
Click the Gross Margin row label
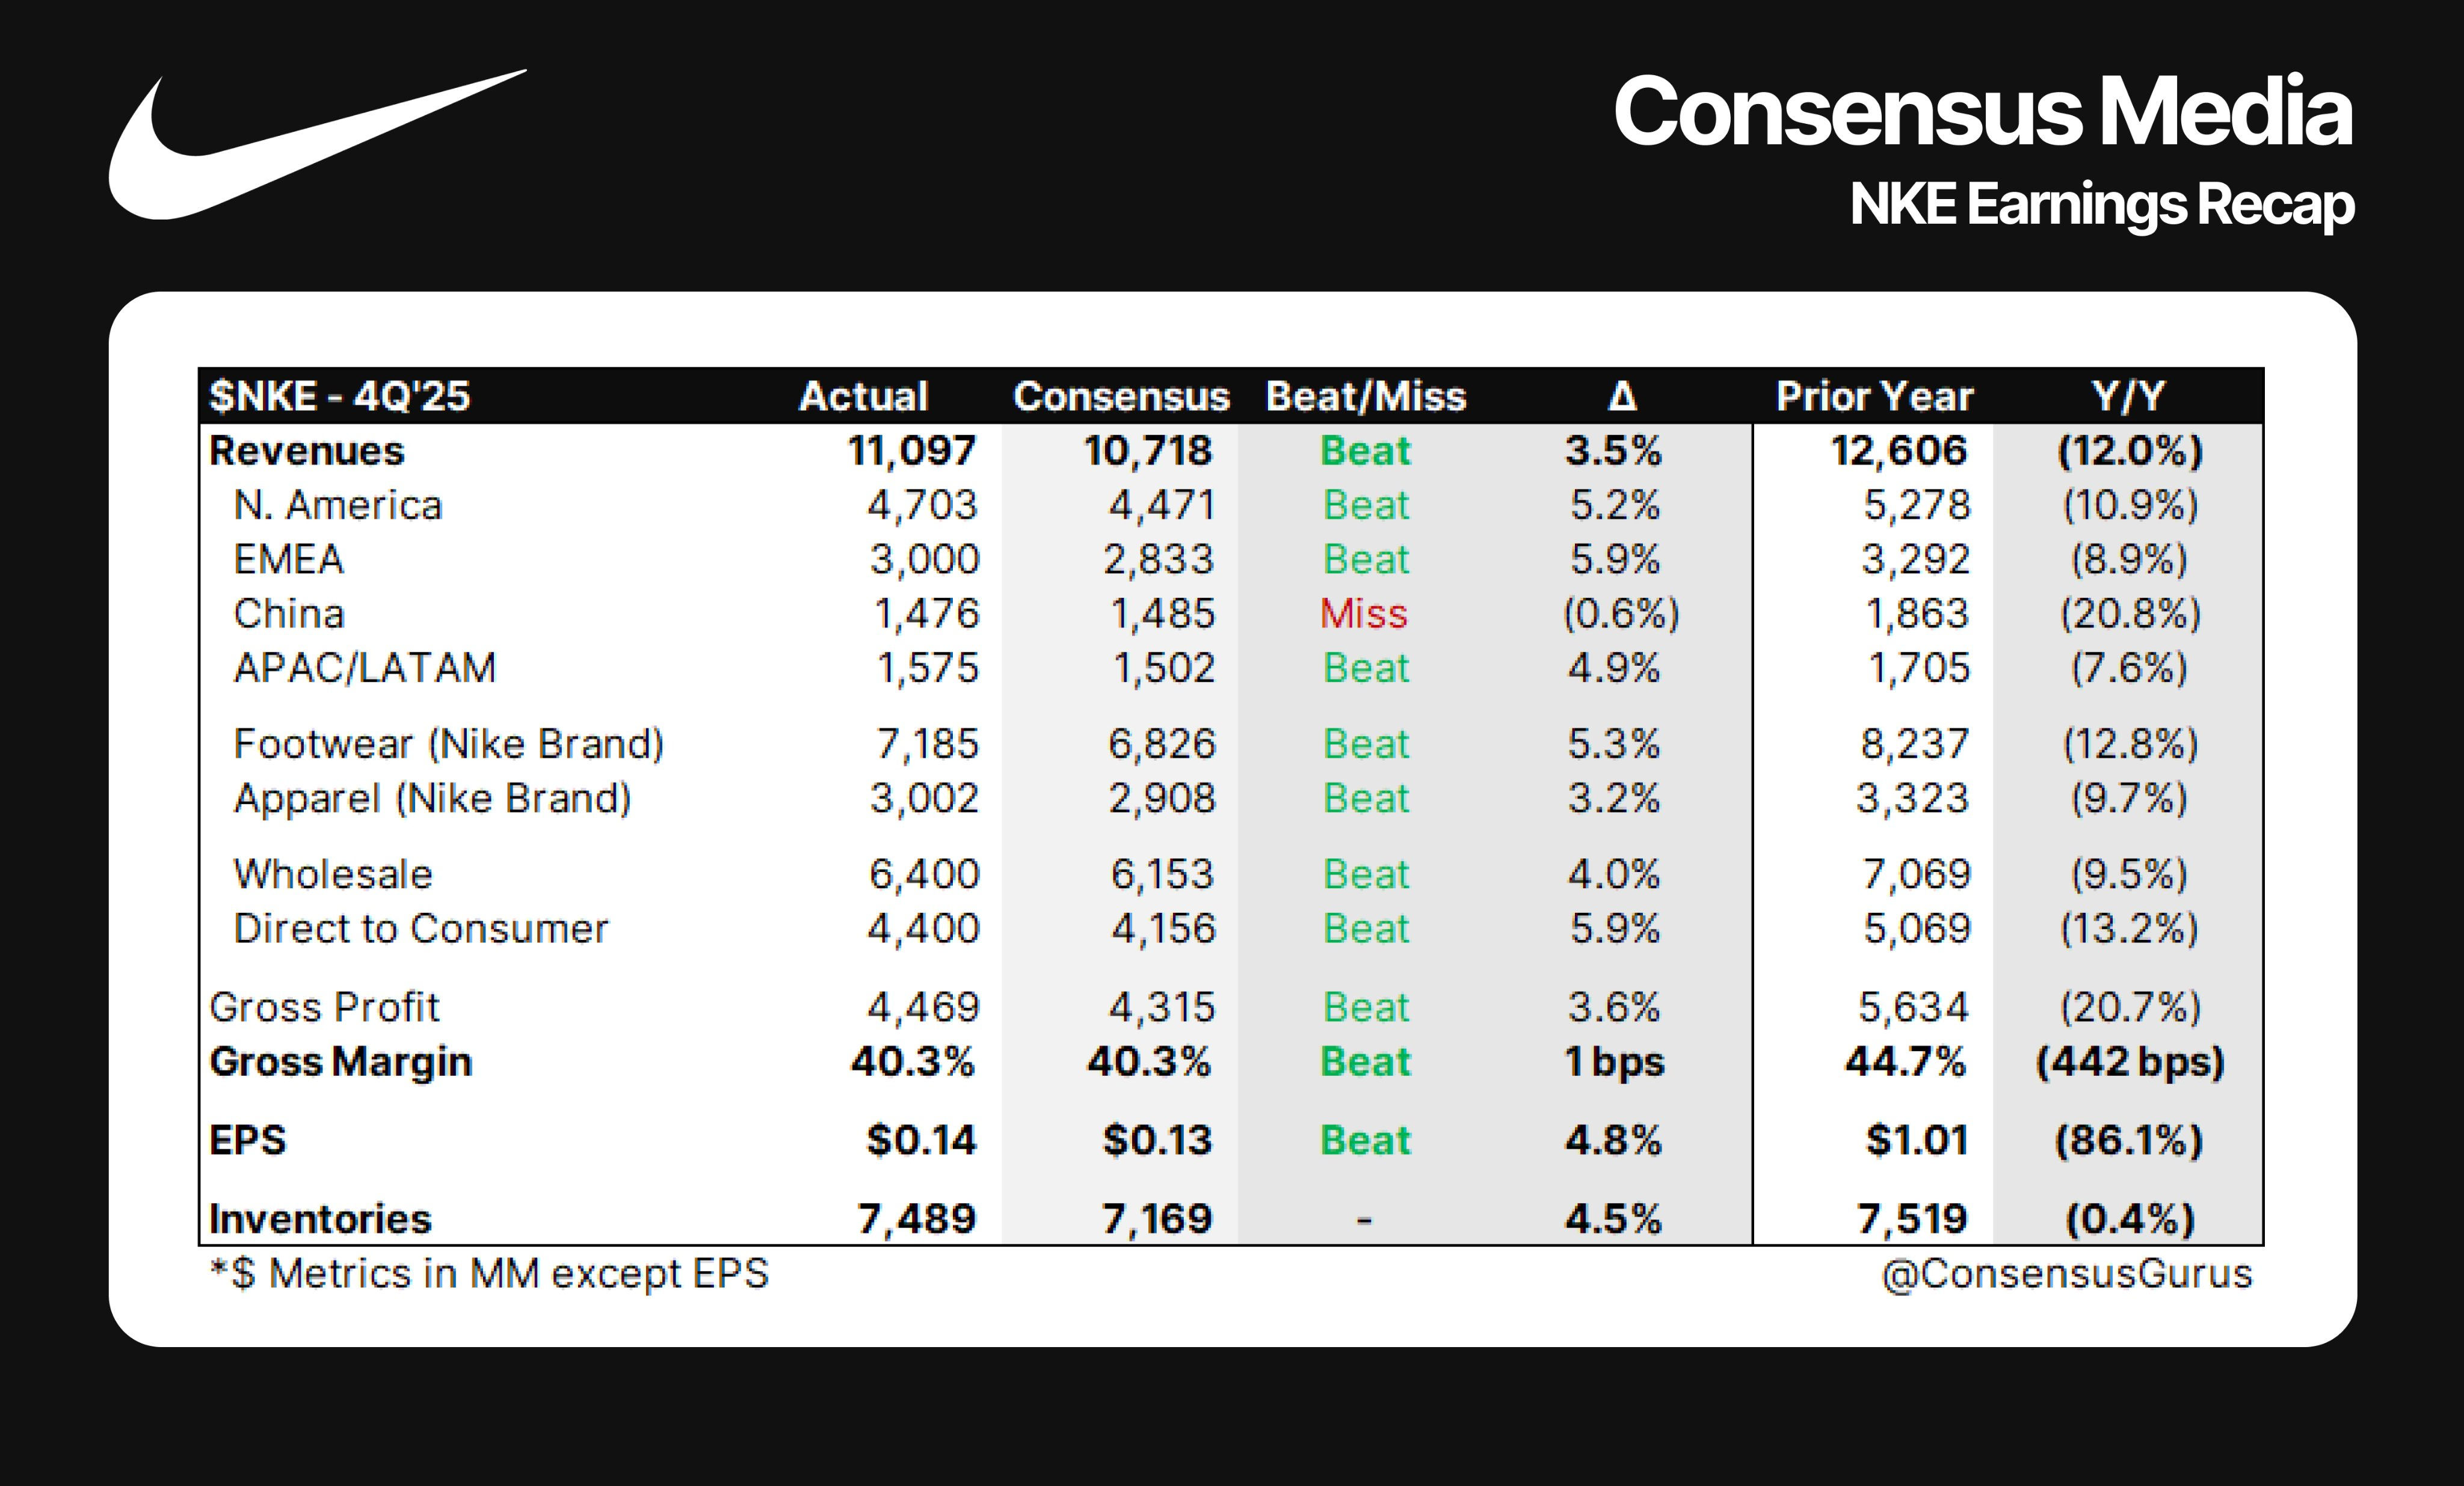click(340, 1061)
